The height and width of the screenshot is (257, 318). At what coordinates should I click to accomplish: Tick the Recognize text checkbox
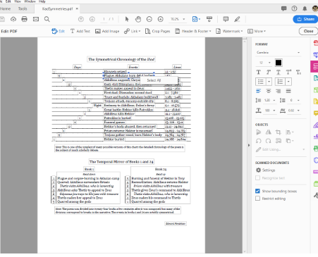pos(257,178)
